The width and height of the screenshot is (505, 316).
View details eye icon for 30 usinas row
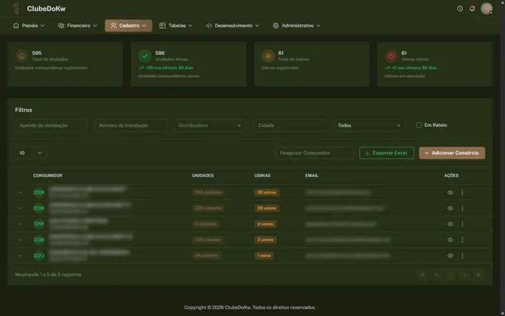[450, 193]
